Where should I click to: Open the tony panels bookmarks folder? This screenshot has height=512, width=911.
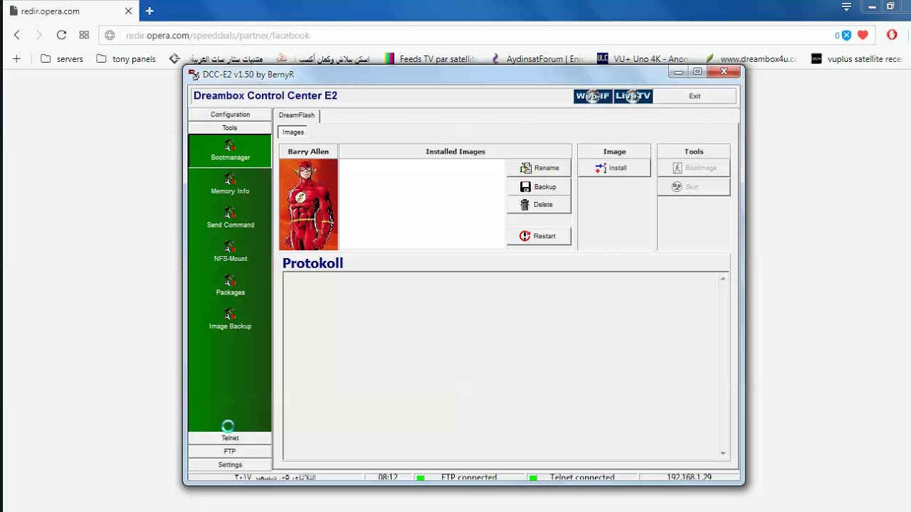tap(126, 59)
